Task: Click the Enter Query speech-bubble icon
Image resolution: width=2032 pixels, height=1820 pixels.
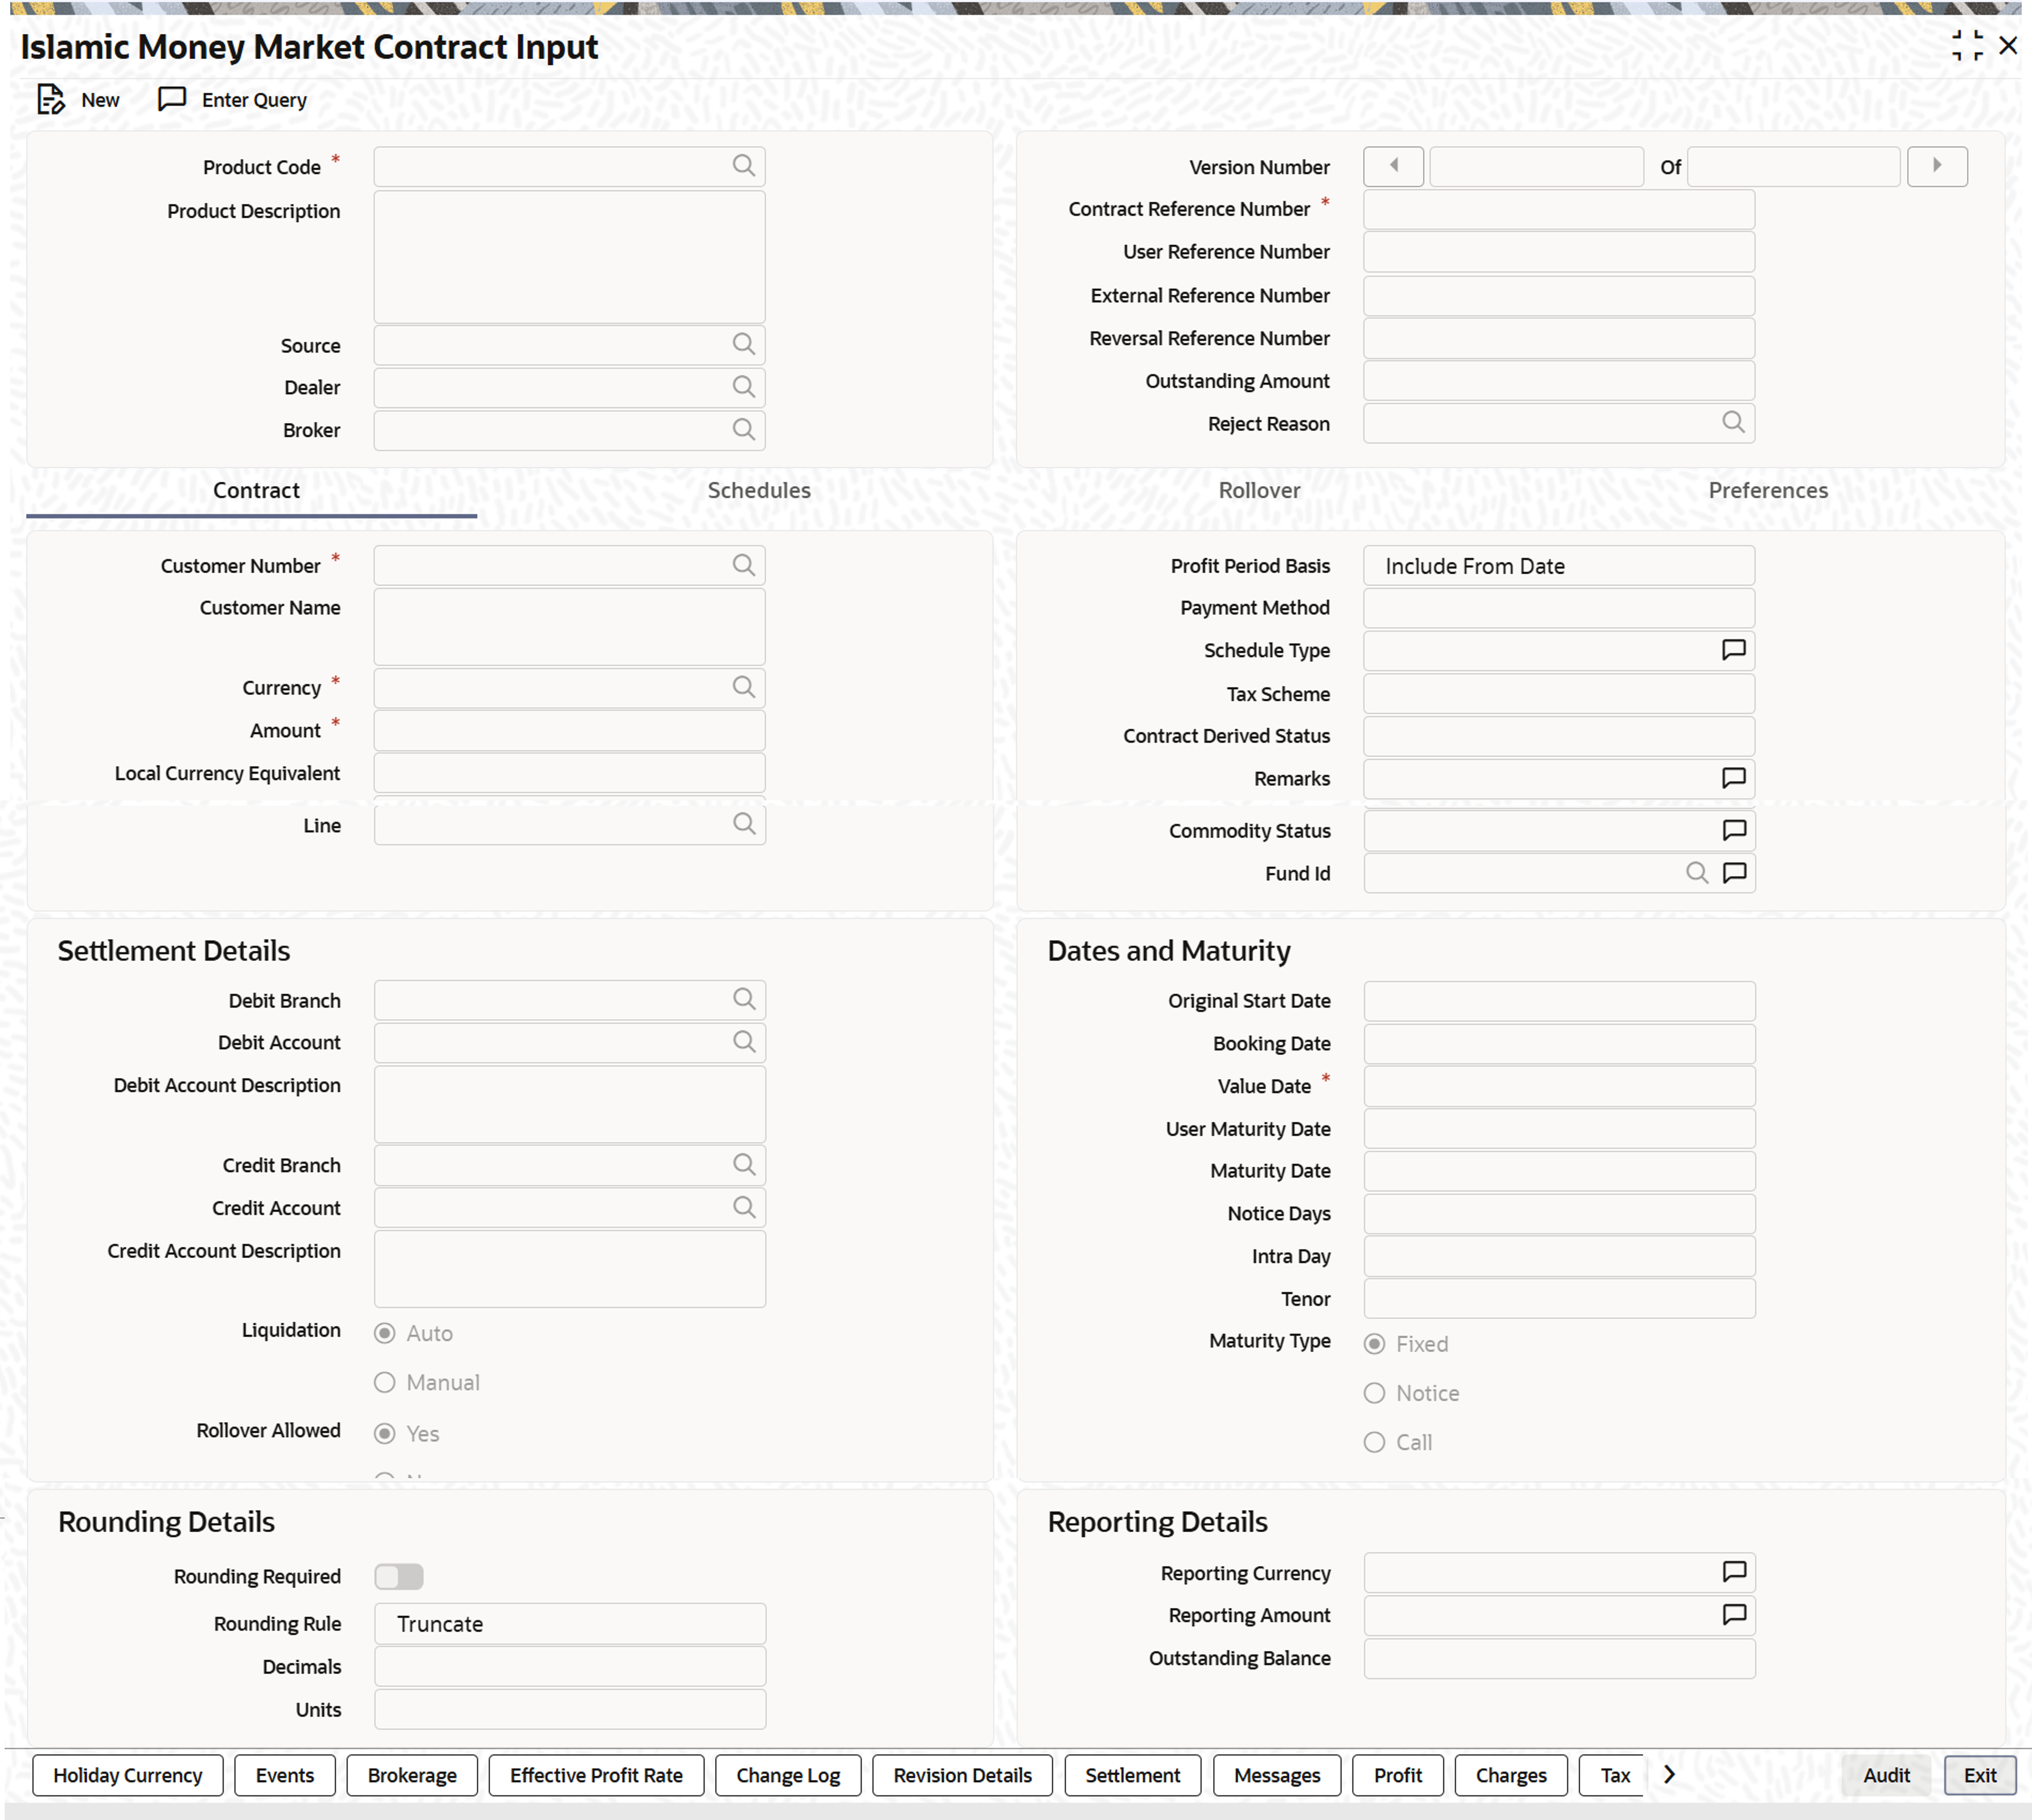Action: [x=172, y=99]
